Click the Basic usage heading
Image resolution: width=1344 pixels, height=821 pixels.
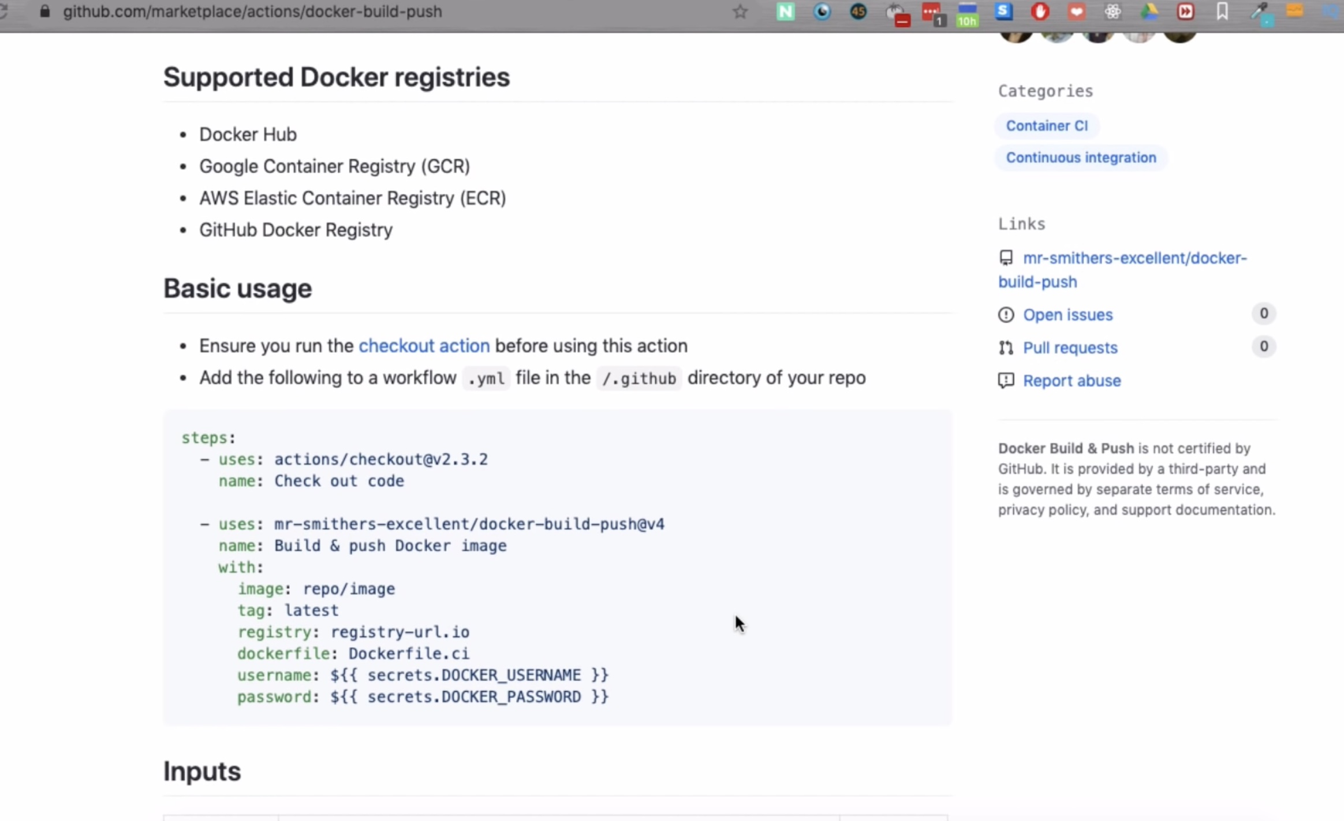237,289
